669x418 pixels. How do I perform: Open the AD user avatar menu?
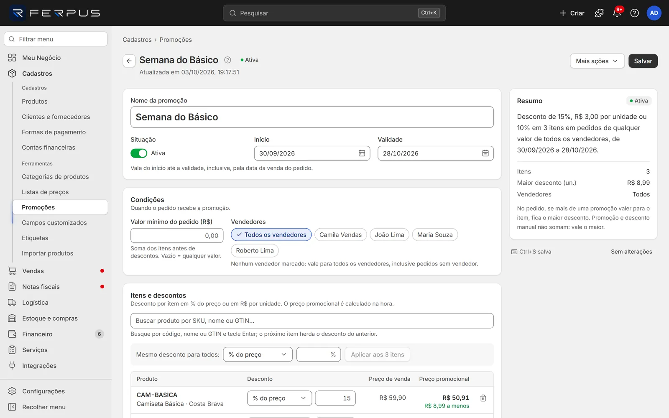tap(654, 13)
